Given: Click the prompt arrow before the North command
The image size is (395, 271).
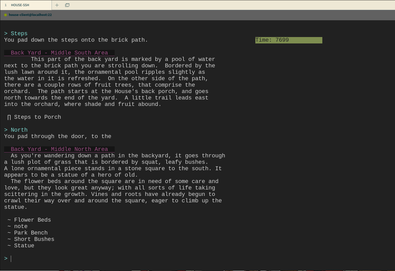Looking at the screenshot, I should (6, 130).
